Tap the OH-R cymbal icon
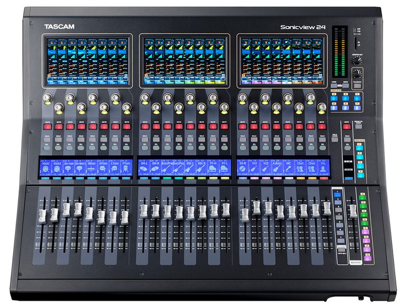The image size is (409, 307). [x=155, y=170]
